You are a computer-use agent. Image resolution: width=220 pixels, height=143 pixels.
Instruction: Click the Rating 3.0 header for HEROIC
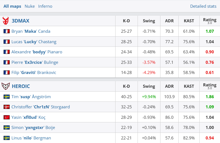tap(210, 86)
